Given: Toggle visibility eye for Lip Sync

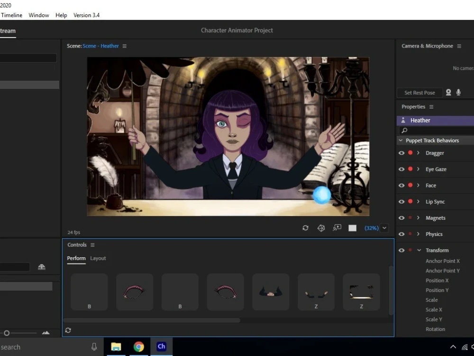Looking at the screenshot, I should point(401,202).
